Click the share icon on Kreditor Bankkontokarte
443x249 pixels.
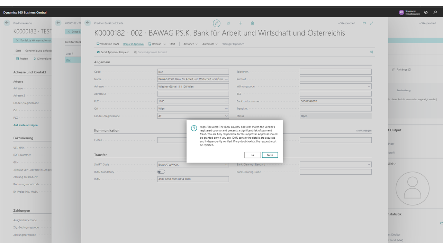(x=228, y=23)
